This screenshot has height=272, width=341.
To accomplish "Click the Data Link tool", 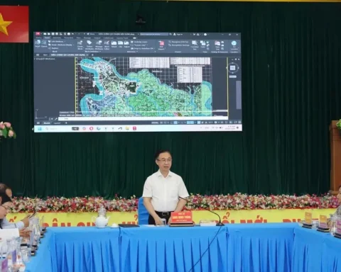I will pos(217,45).
